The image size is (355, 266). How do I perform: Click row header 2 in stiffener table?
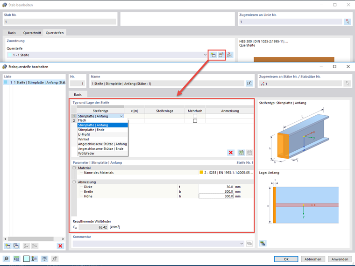74,121
